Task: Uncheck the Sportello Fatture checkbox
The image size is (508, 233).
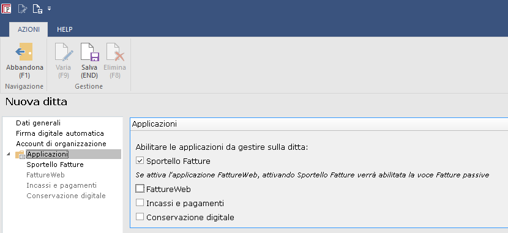Action: pyautogui.click(x=140, y=160)
